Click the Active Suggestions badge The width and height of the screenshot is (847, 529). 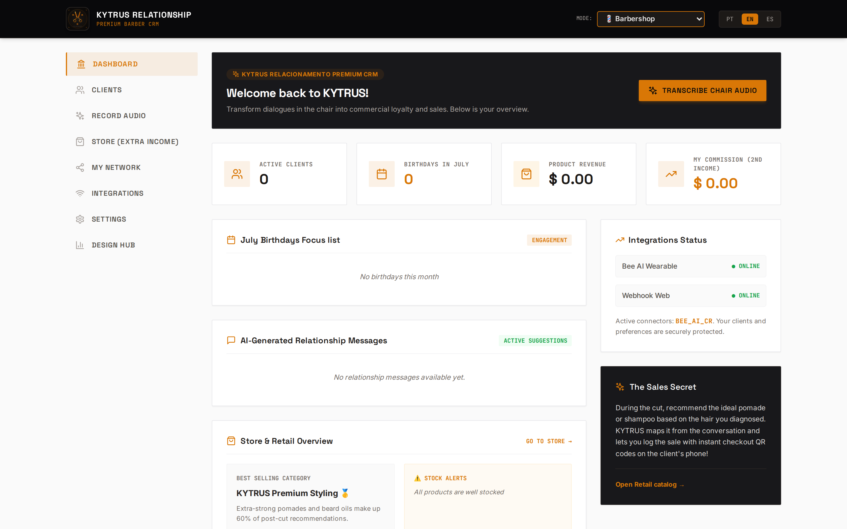point(535,340)
